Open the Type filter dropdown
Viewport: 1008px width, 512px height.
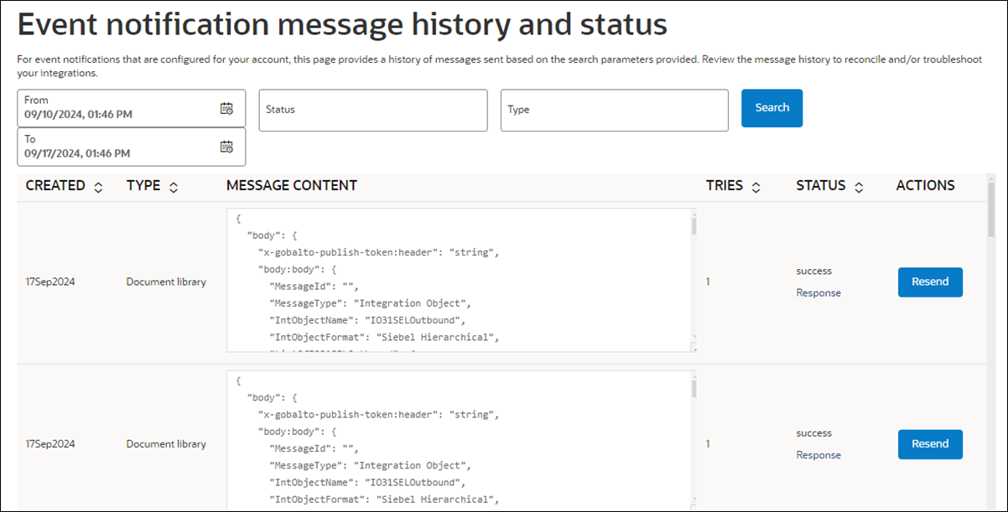pos(615,110)
